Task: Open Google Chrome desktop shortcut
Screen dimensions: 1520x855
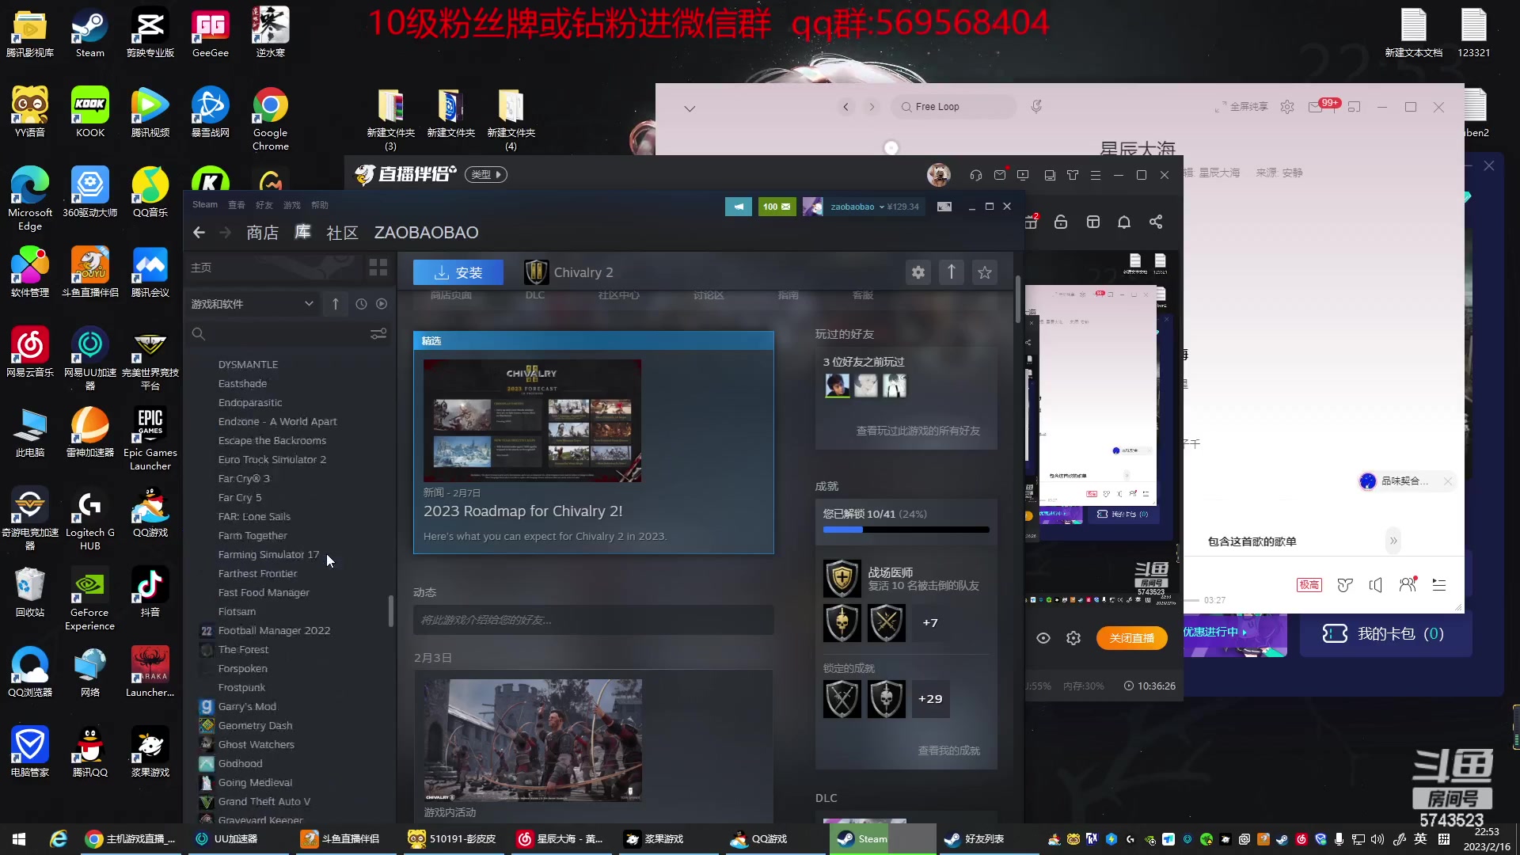Action: pos(271,119)
